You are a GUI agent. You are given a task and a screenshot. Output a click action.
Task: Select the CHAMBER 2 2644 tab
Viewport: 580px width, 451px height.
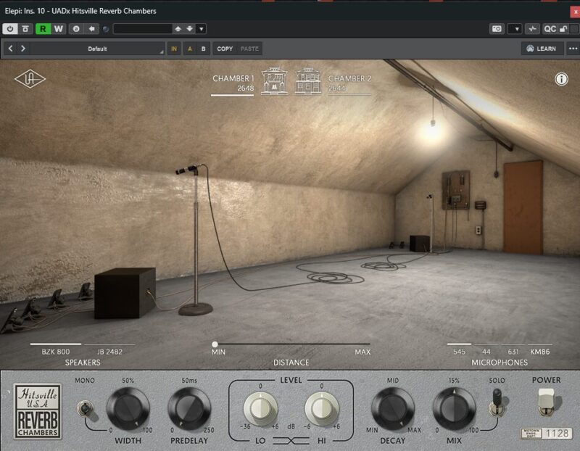(x=349, y=83)
